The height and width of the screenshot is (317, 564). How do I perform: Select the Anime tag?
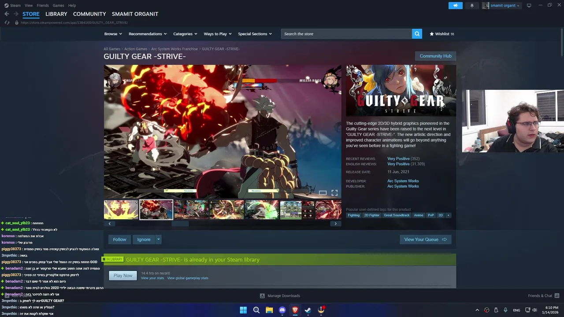tap(419, 215)
